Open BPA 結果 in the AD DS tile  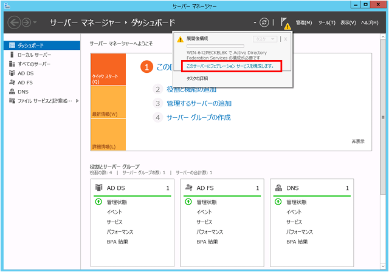(x=117, y=242)
